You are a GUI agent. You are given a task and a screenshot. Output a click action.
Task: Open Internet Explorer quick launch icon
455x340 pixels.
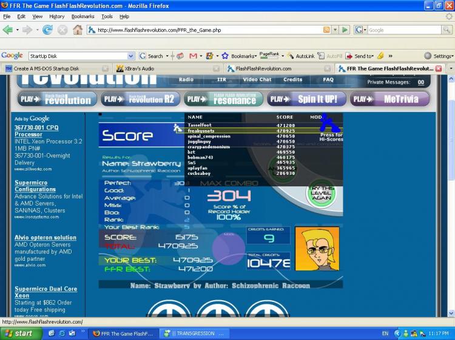pos(61,333)
